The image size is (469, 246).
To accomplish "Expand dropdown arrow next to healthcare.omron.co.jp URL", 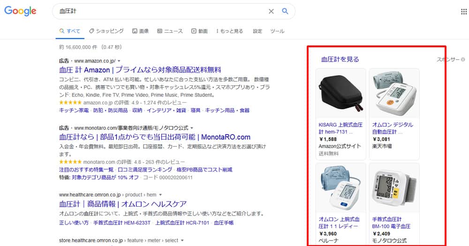I will tap(160, 195).
